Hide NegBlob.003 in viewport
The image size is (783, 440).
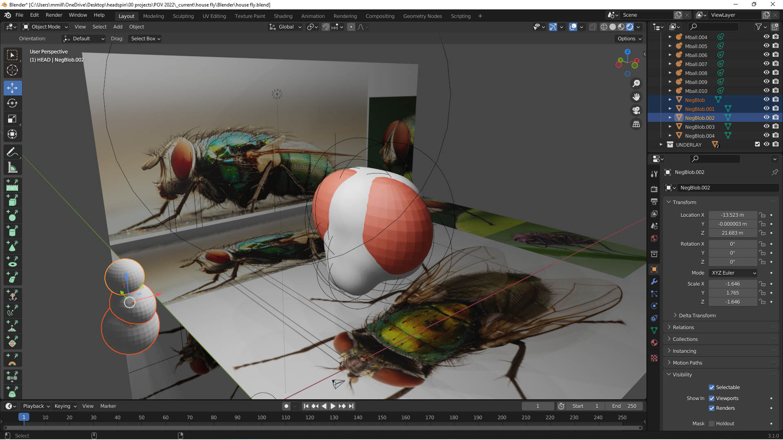[x=766, y=127]
